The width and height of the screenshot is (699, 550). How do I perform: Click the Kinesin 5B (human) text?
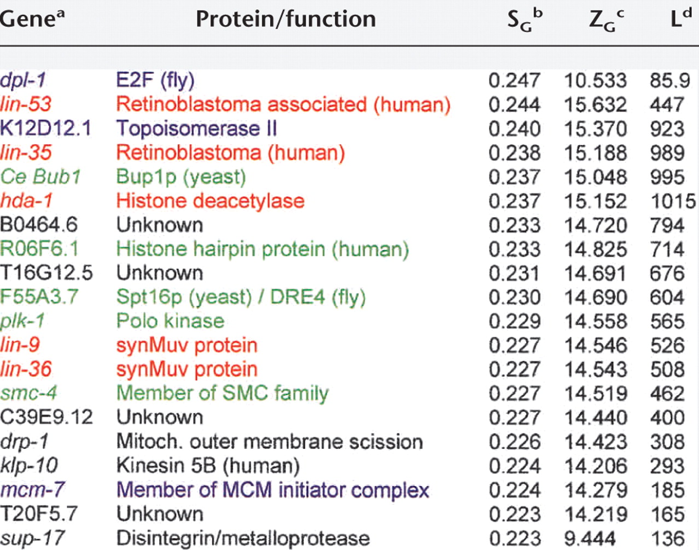pyautogui.click(x=208, y=465)
